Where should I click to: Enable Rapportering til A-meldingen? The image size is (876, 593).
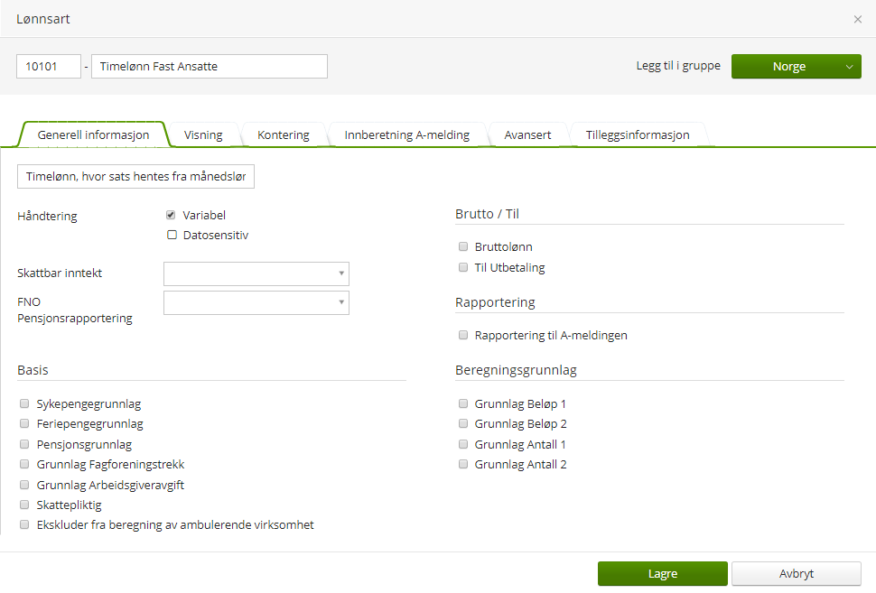(x=463, y=336)
